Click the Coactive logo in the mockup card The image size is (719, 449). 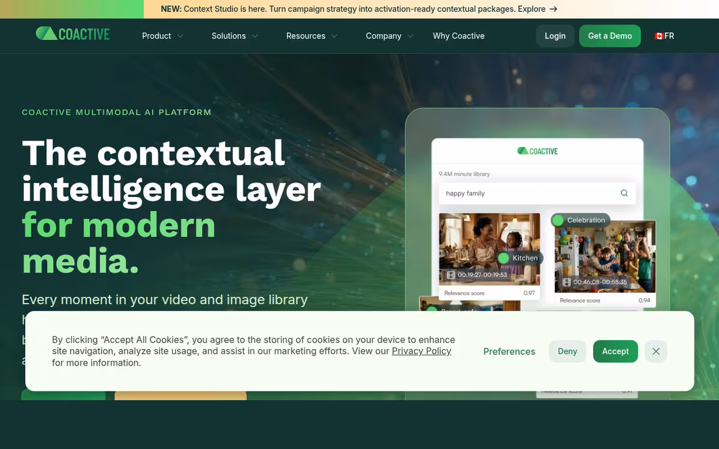pos(537,151)
